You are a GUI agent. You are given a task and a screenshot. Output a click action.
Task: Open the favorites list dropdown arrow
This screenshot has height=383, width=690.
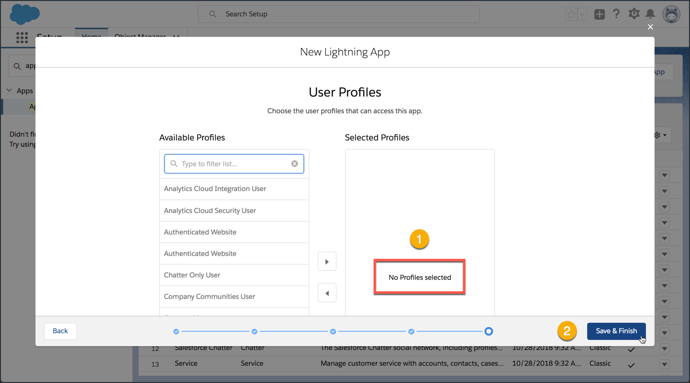(582, 14)
